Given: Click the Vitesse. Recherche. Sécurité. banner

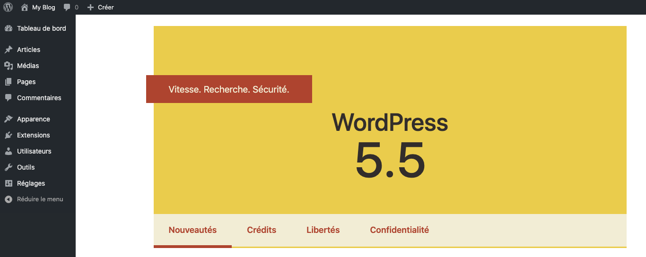Looking at the screenshot, I should click(x=229, y=89).
